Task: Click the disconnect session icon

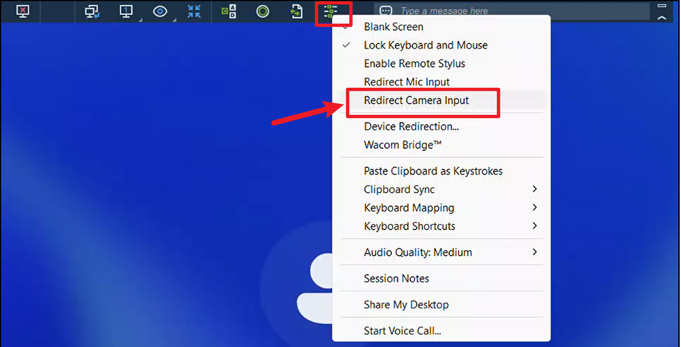Action: (x=23, y=11)
